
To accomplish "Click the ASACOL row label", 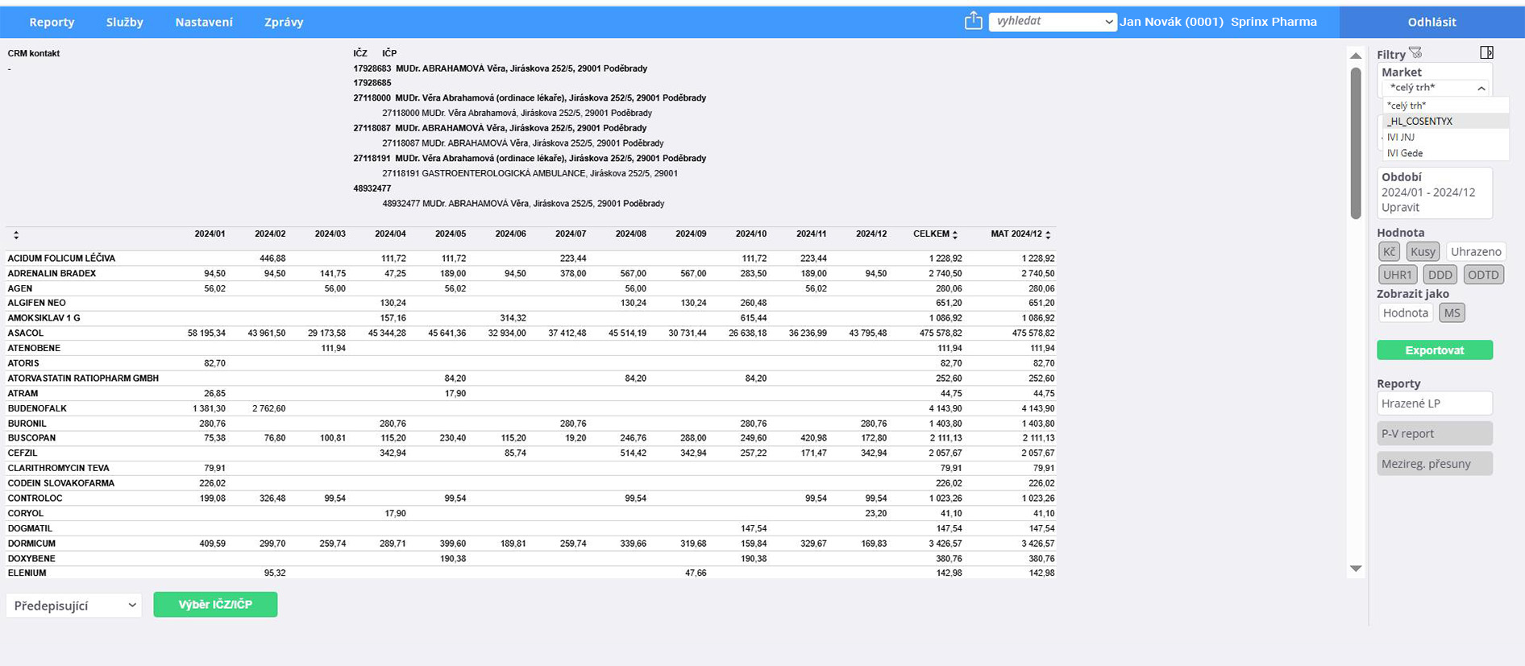I will point(26,333).
